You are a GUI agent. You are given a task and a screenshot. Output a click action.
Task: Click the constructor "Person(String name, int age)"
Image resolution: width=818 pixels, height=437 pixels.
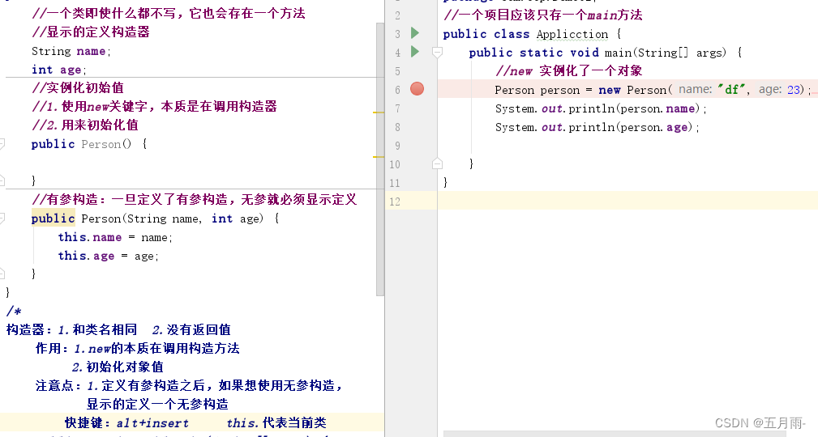pos(172,218)
